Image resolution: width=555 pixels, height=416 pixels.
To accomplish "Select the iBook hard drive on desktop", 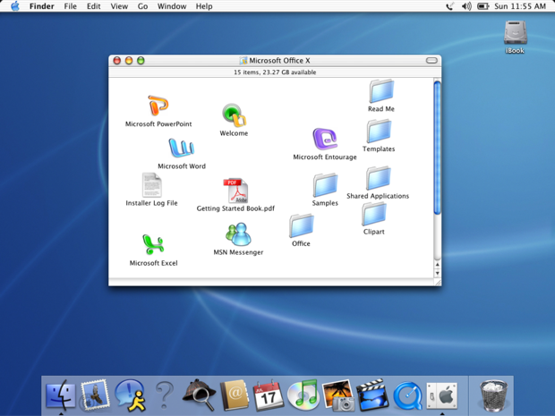I will pyautogui.click(x=516, y=32).
